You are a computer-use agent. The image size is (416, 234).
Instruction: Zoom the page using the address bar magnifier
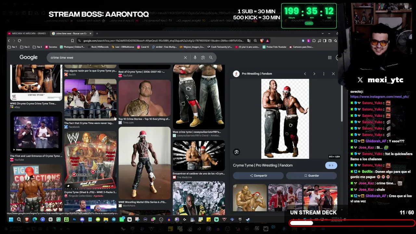point(255,41)
